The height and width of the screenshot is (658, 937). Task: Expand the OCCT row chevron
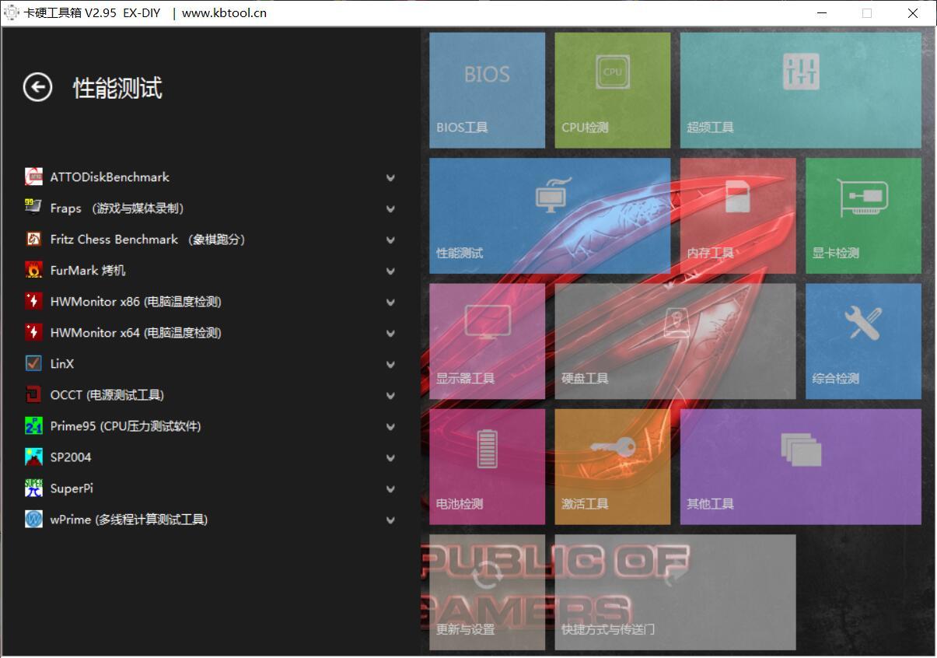coord(390,395)
